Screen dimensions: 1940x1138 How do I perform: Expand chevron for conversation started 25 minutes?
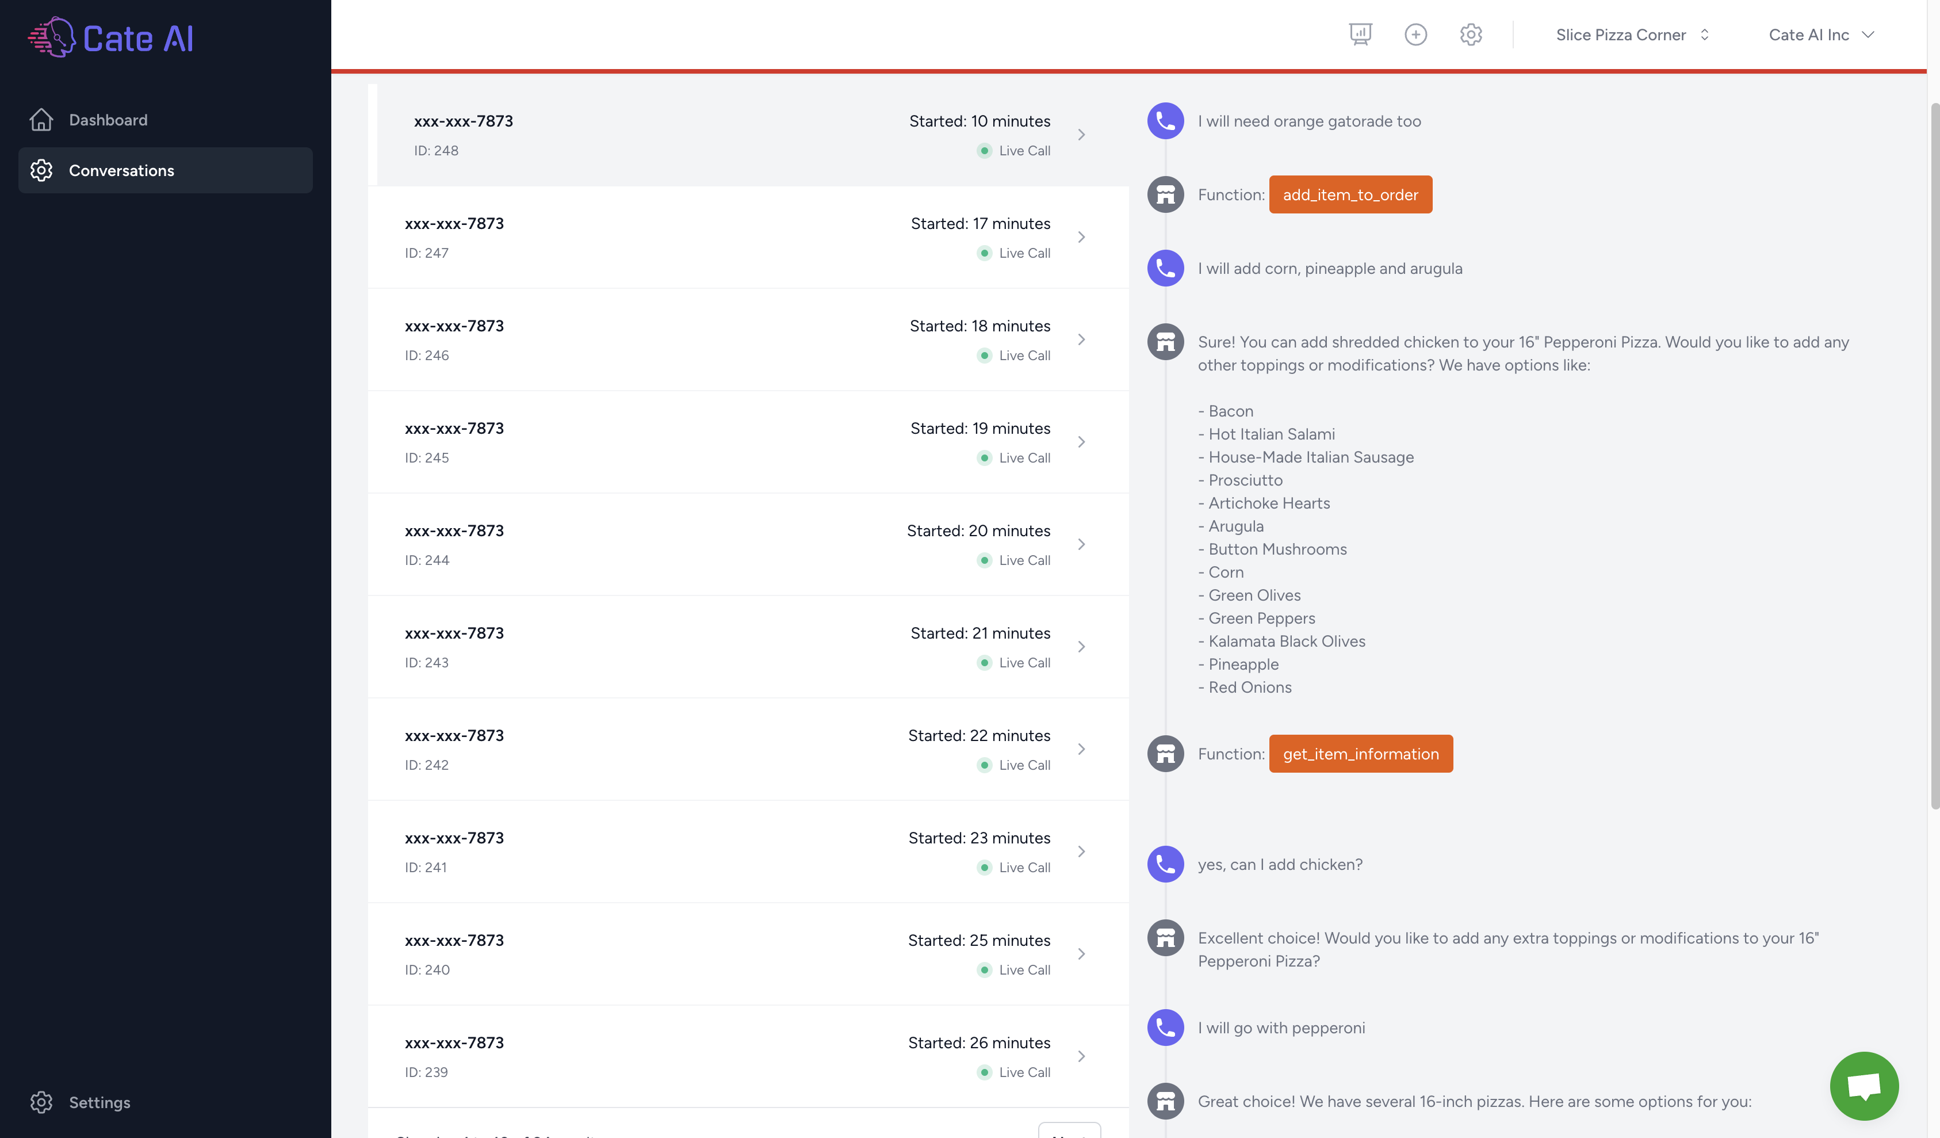point(1082,954)
